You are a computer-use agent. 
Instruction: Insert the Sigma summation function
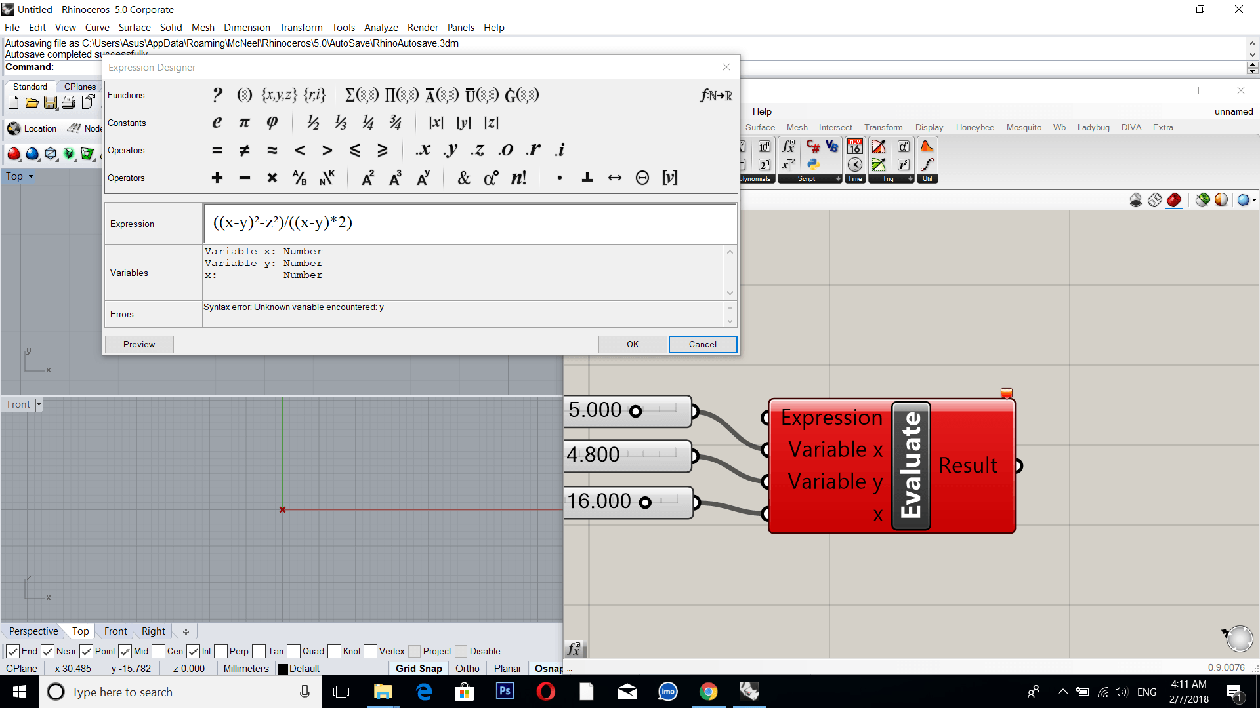(x=362, y=95)
